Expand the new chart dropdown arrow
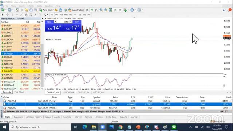233x131 pixels. pos(6,10)
